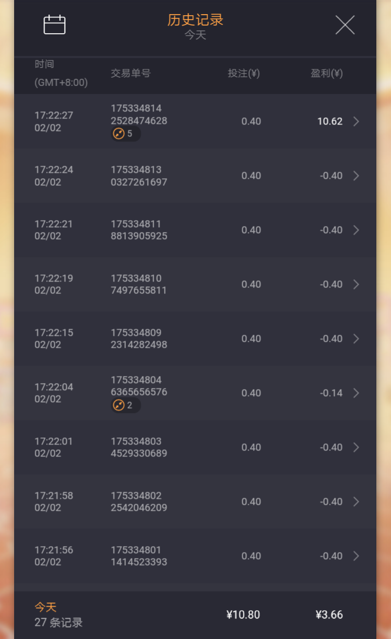Open chevron for the 17:22:01 record

coord(356,448)
